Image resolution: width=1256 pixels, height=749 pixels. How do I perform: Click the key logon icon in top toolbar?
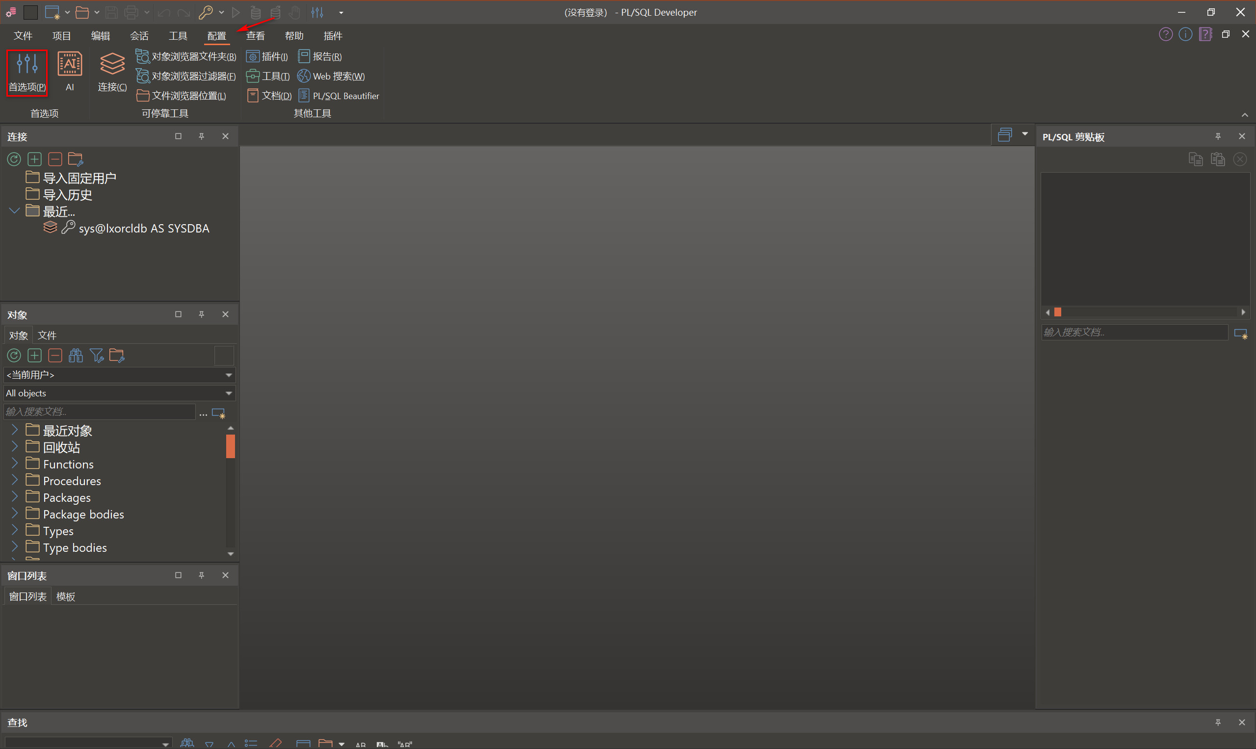point(206,12)
